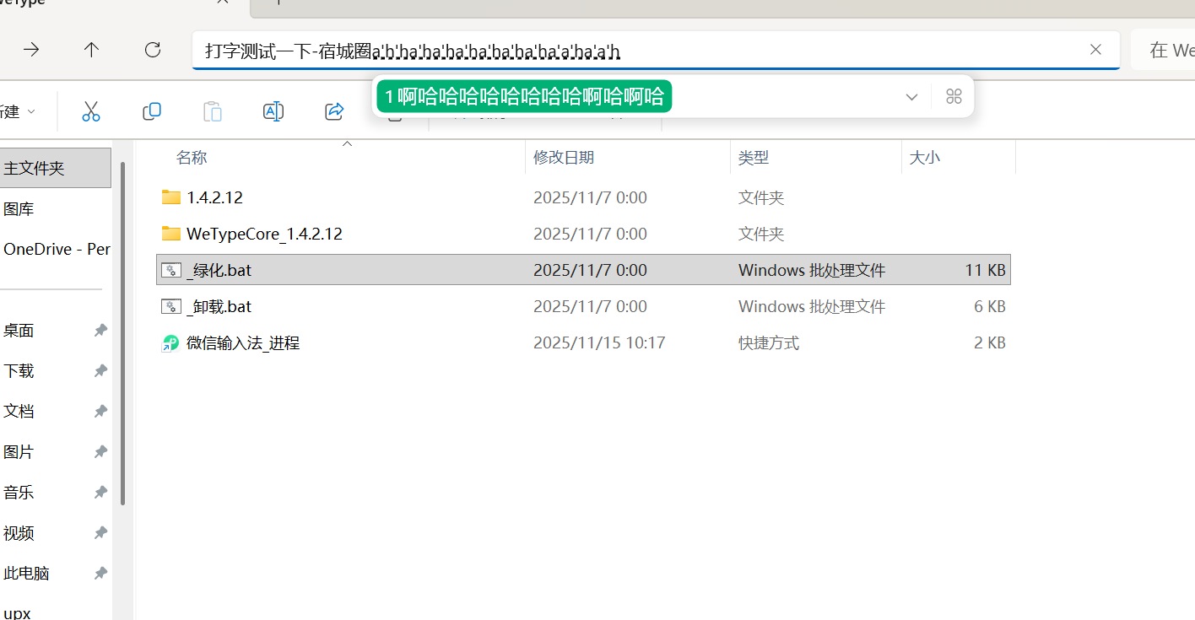Viewport: 1195px width, 620px height.
Task: Open 主文件夹 in the sidebar
Action: click(35, 168)
